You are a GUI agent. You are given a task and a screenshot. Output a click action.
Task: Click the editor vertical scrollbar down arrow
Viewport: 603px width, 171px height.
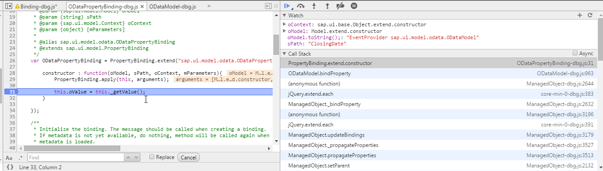point(276,142)
